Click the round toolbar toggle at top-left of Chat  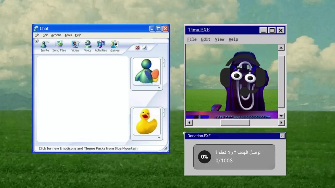[36, 41]
